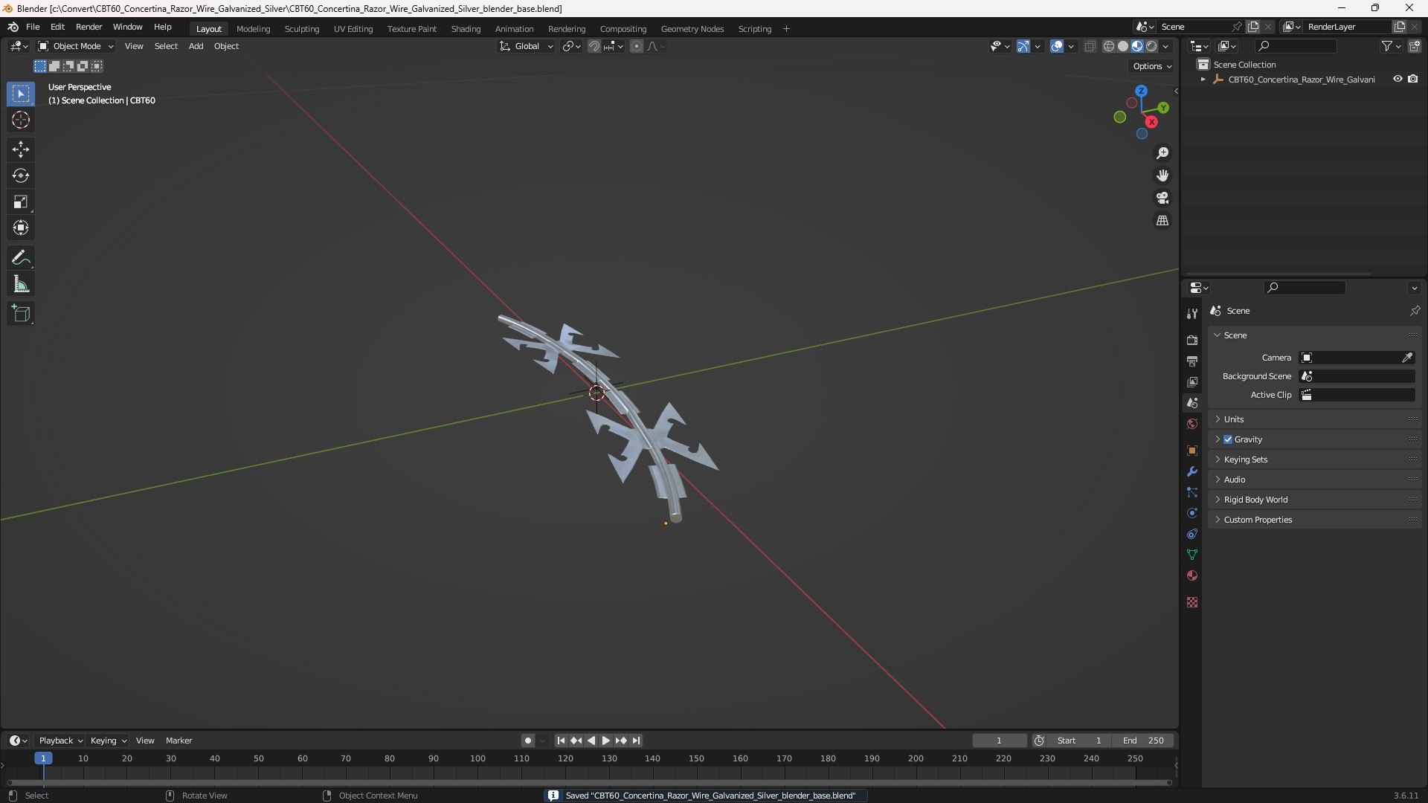Open the Render menu

click(x=89, y=27)
